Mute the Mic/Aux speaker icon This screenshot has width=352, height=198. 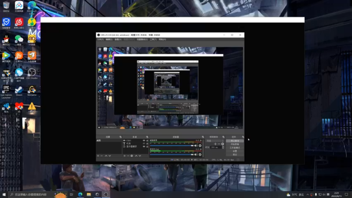(196, 154)
